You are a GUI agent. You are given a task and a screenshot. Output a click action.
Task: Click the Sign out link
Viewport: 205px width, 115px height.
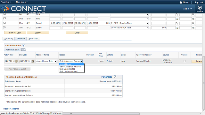click(199, 2)
